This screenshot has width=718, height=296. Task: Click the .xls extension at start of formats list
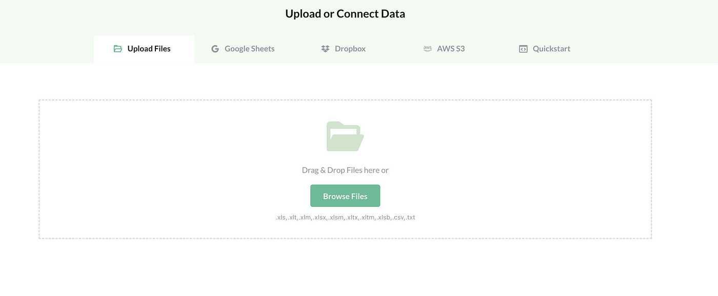click(x=281, y=217)
